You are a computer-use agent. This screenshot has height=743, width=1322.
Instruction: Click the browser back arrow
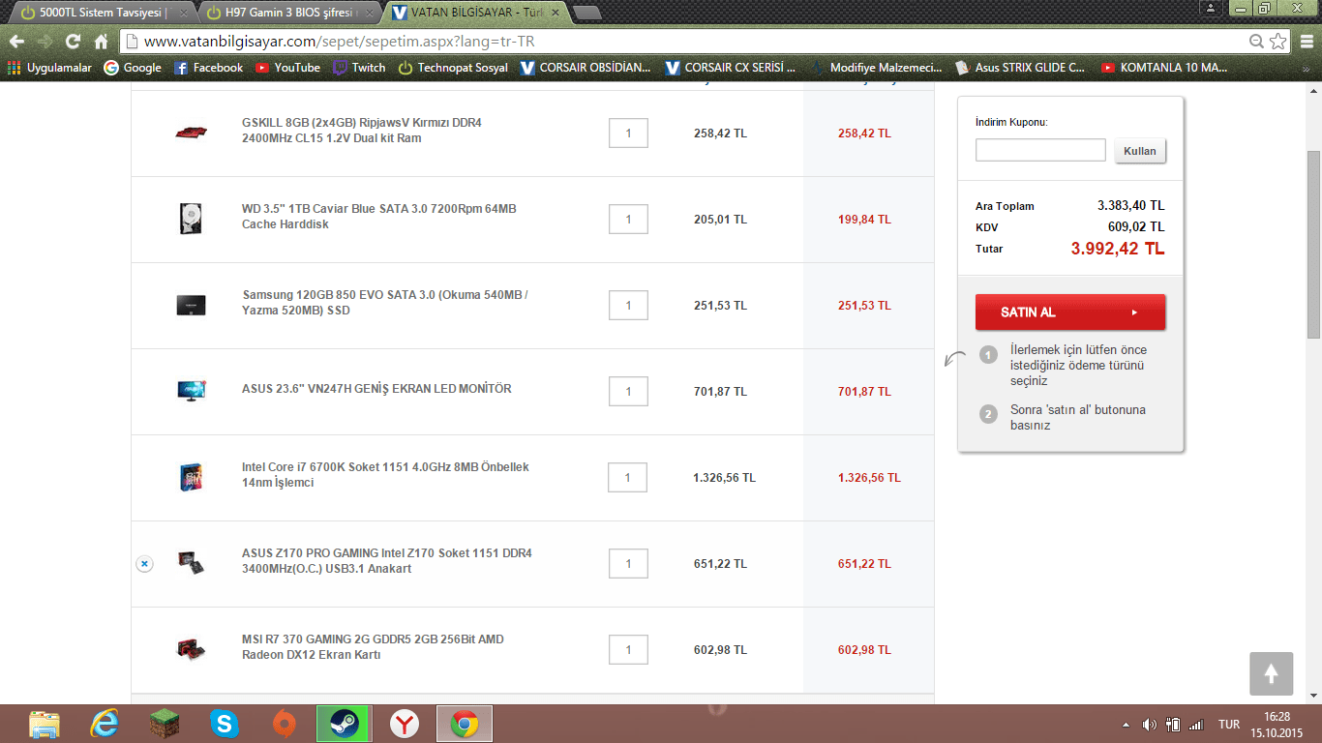tap(16, 42)
